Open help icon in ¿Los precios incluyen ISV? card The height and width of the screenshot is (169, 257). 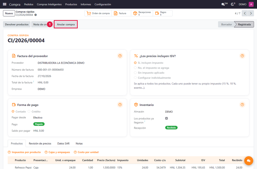pyautogui.click(x=242, y=56)
